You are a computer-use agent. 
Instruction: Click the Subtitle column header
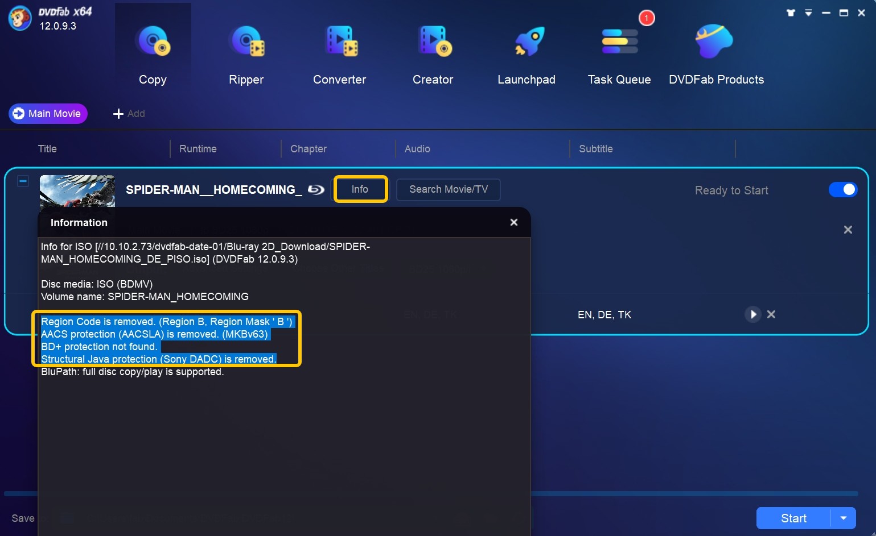pos(596,149)
